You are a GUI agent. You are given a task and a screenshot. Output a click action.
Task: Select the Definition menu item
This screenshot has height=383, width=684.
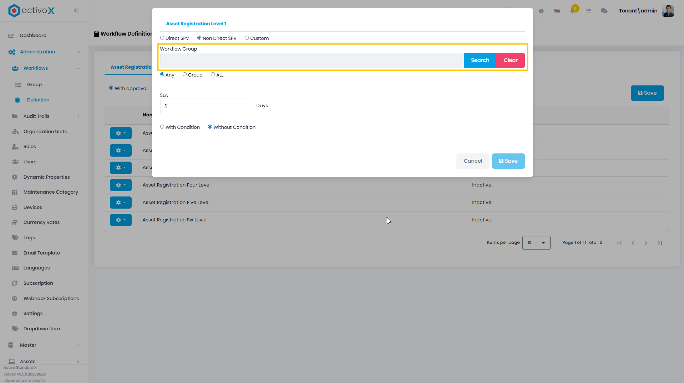(x=38, y=100)
